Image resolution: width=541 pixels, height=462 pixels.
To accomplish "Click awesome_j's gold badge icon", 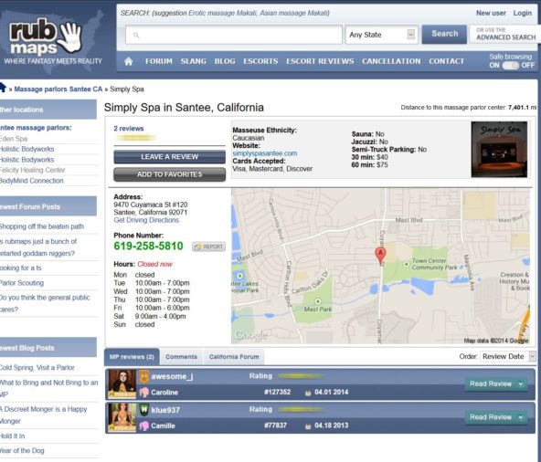I will [x=144, y=376].
